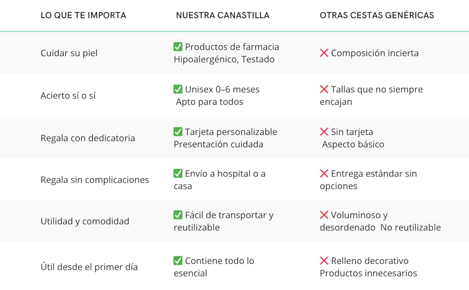Click green checkmark beside Contiene todo lo esencial

178,261
